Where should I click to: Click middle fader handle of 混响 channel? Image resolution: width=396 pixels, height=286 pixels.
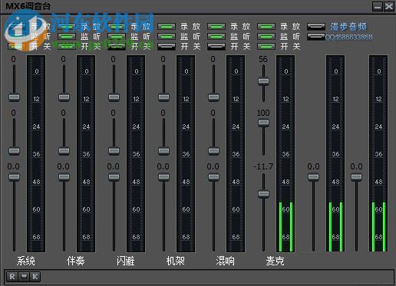pyautogui.click(x=213, y=151)
